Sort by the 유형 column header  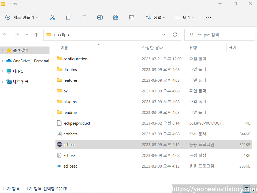coord(193,48)
